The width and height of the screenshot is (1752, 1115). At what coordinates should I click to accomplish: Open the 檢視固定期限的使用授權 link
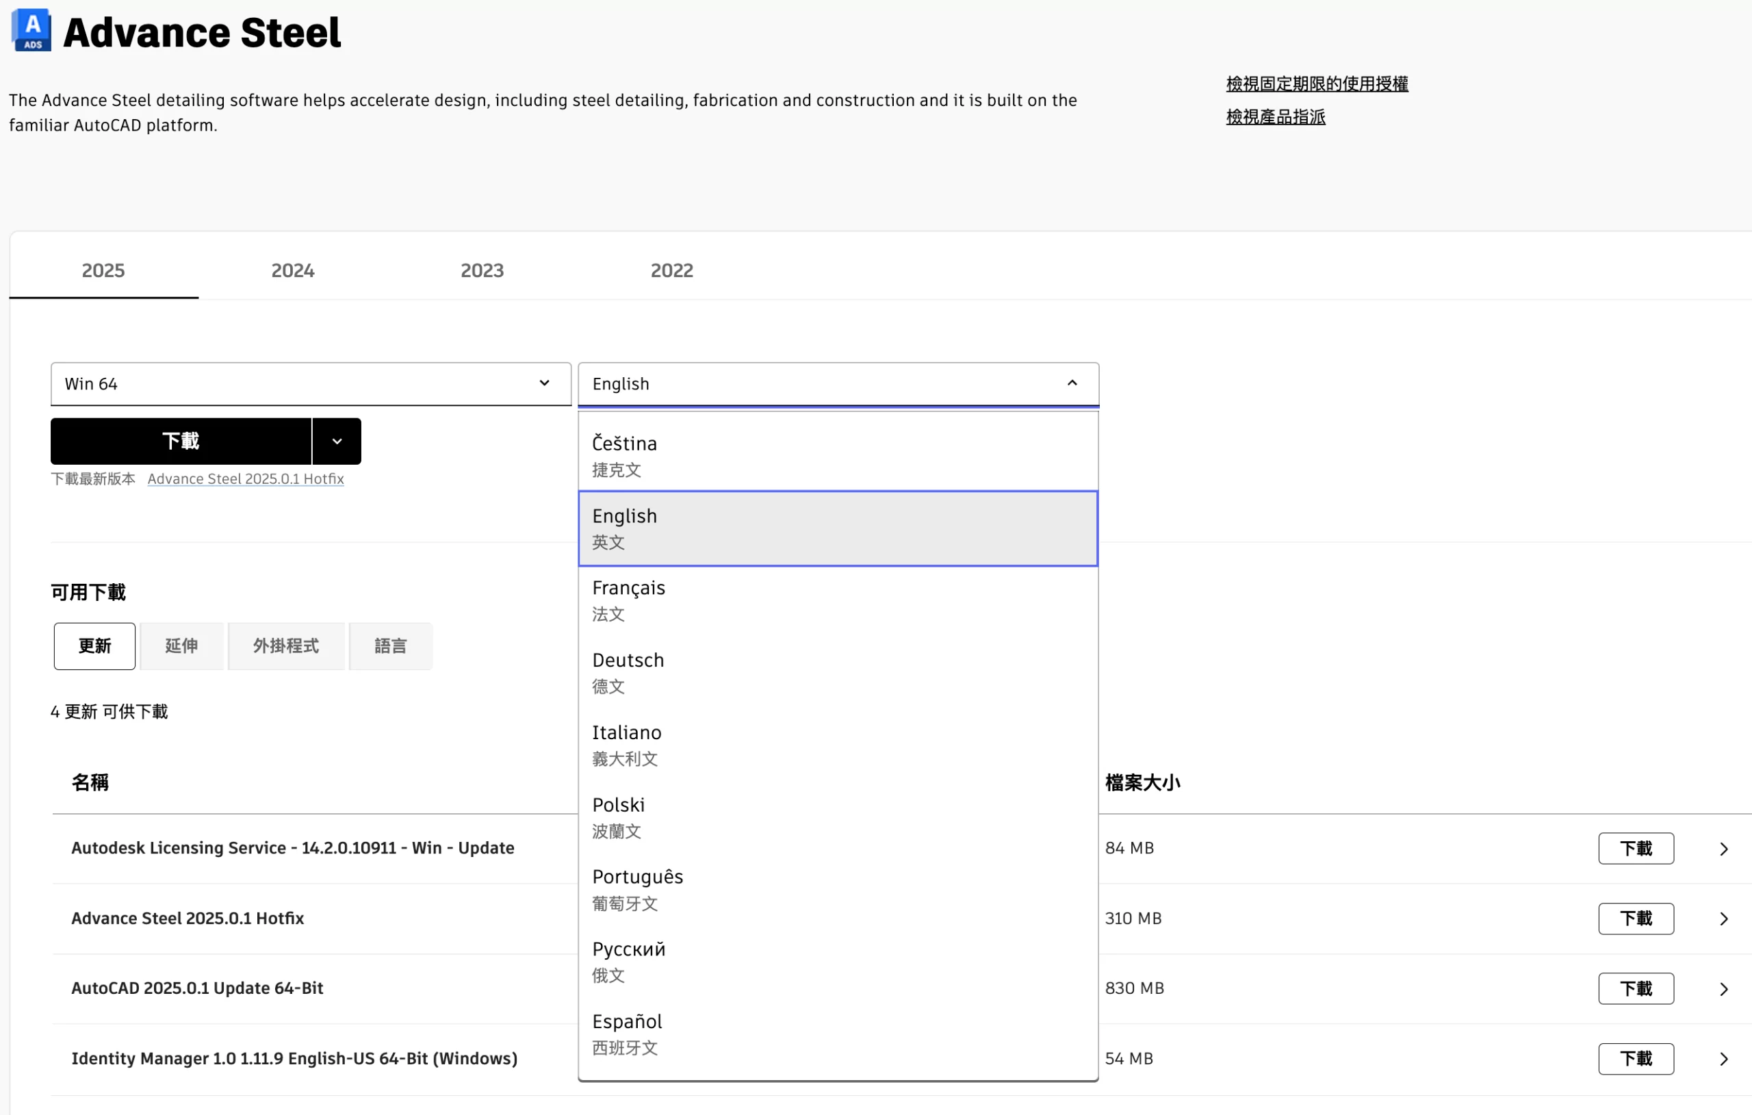pos(1317,84)
